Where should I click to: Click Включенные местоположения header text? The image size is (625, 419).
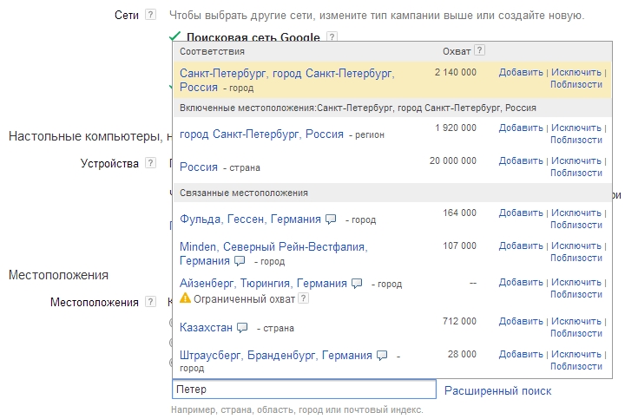(358, 108)
